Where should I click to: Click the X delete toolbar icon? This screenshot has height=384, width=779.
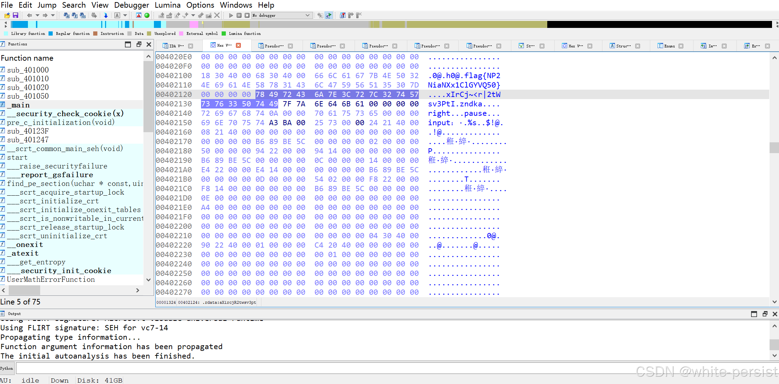coord(217,15)
